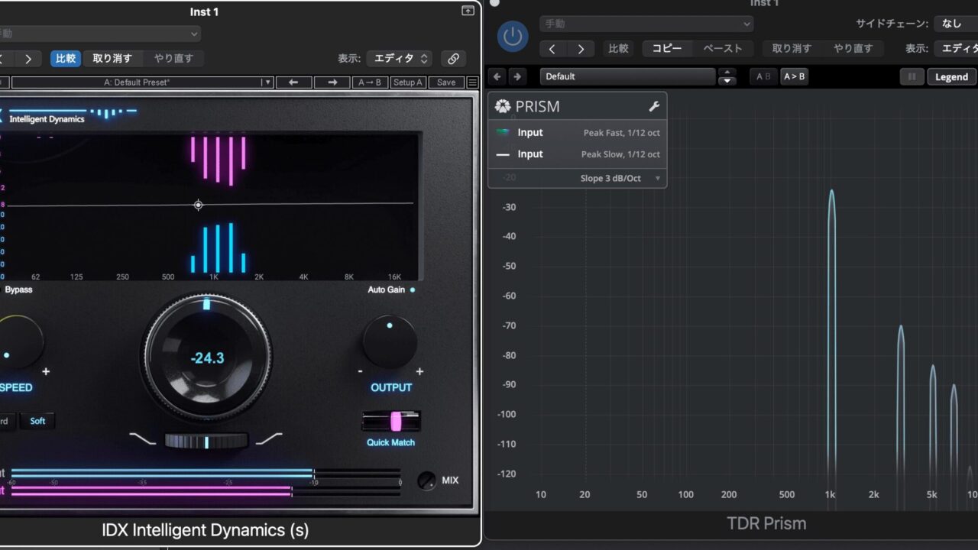Open the サイドチェーン dropdown
978x550 pixels.
click(955, 24)
